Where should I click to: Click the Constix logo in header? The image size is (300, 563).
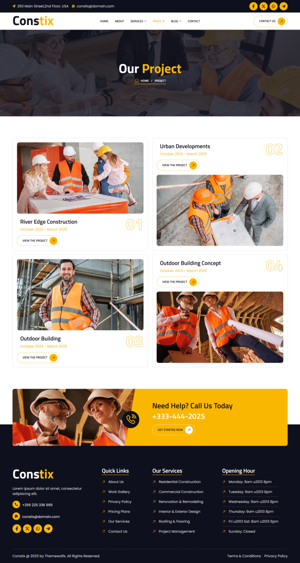click(33, 21)
